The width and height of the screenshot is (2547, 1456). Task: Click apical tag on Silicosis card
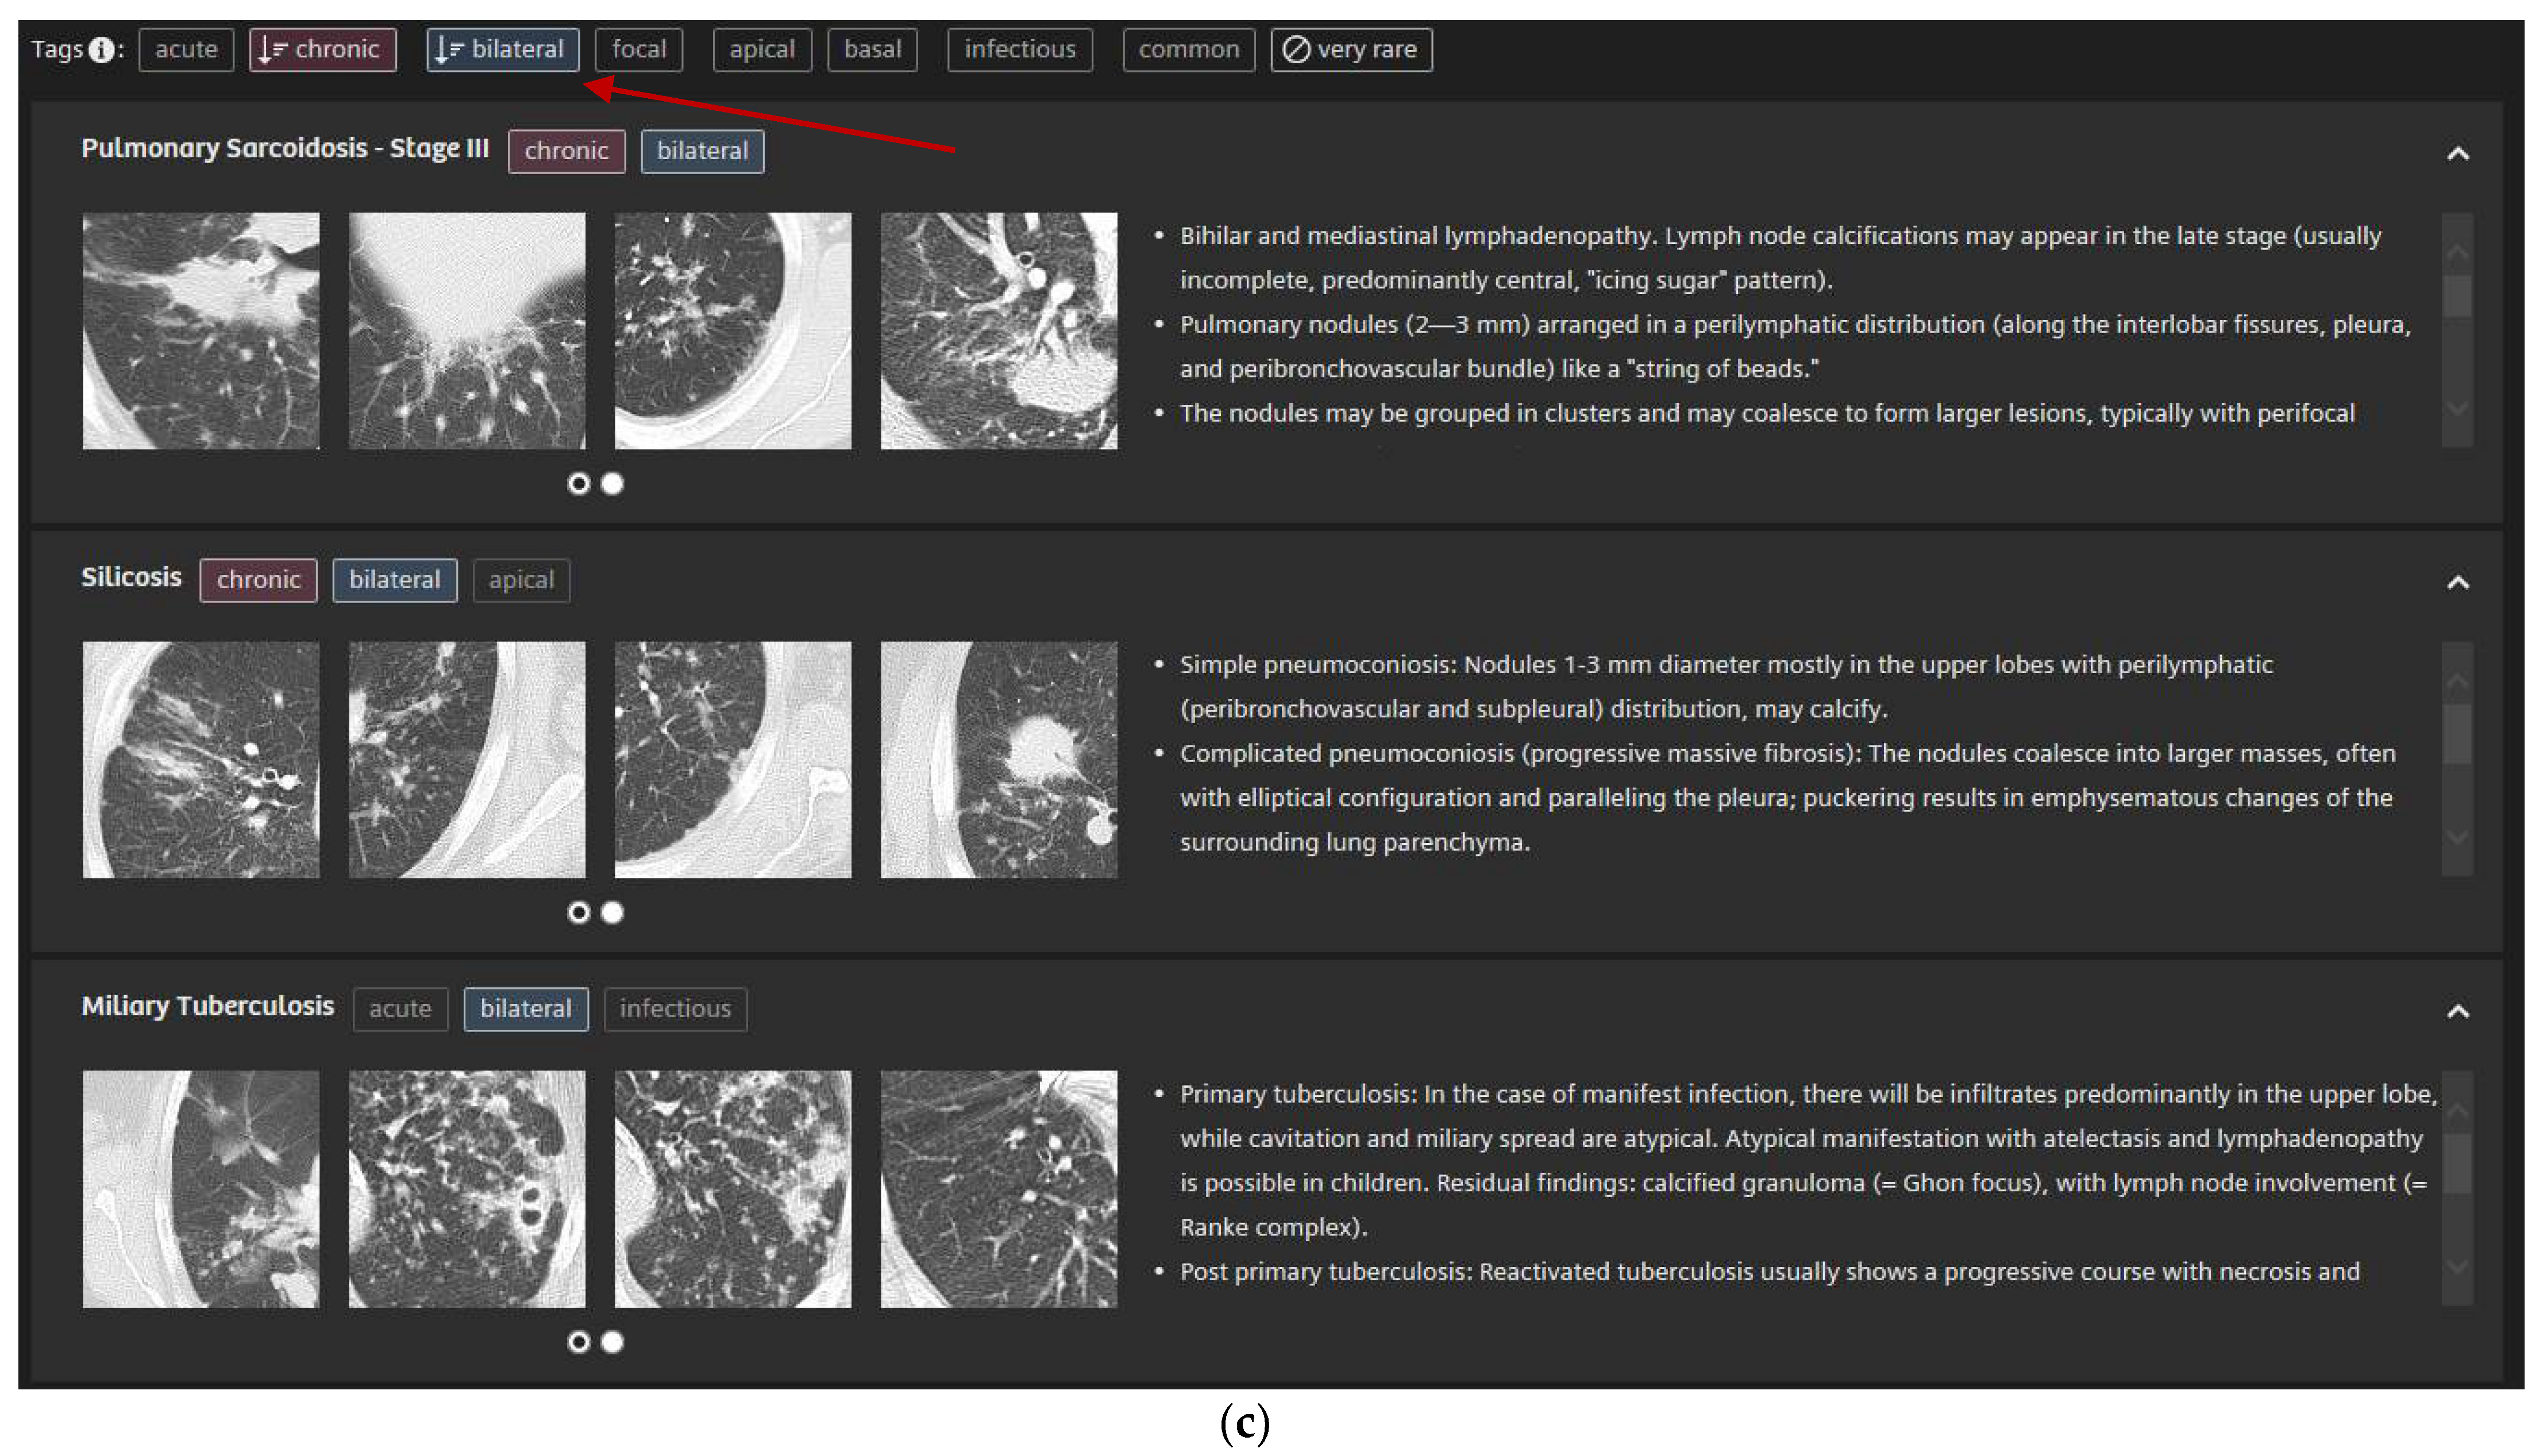pyautogui.click(x=521, y=580)
